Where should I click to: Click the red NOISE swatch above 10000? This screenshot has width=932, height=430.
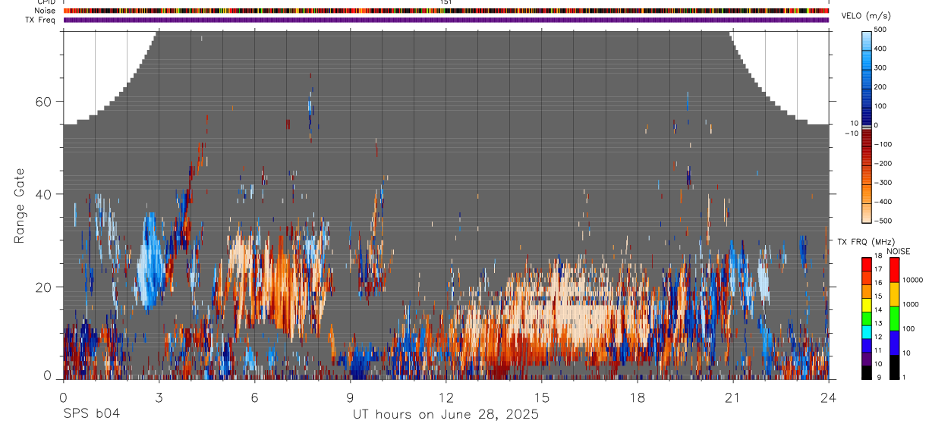[893, 269]
